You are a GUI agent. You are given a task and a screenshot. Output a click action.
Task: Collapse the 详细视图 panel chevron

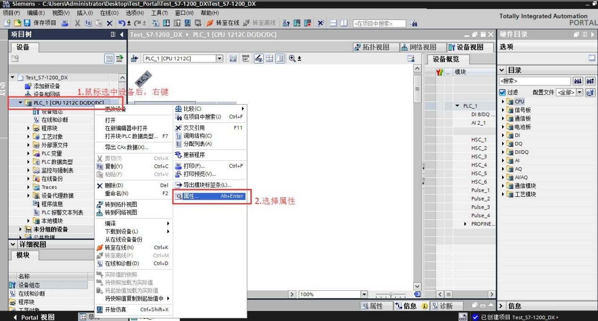coord(13,245)
